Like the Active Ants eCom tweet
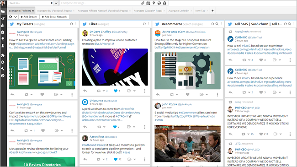 pyautogui.click(x=187, y=94)
